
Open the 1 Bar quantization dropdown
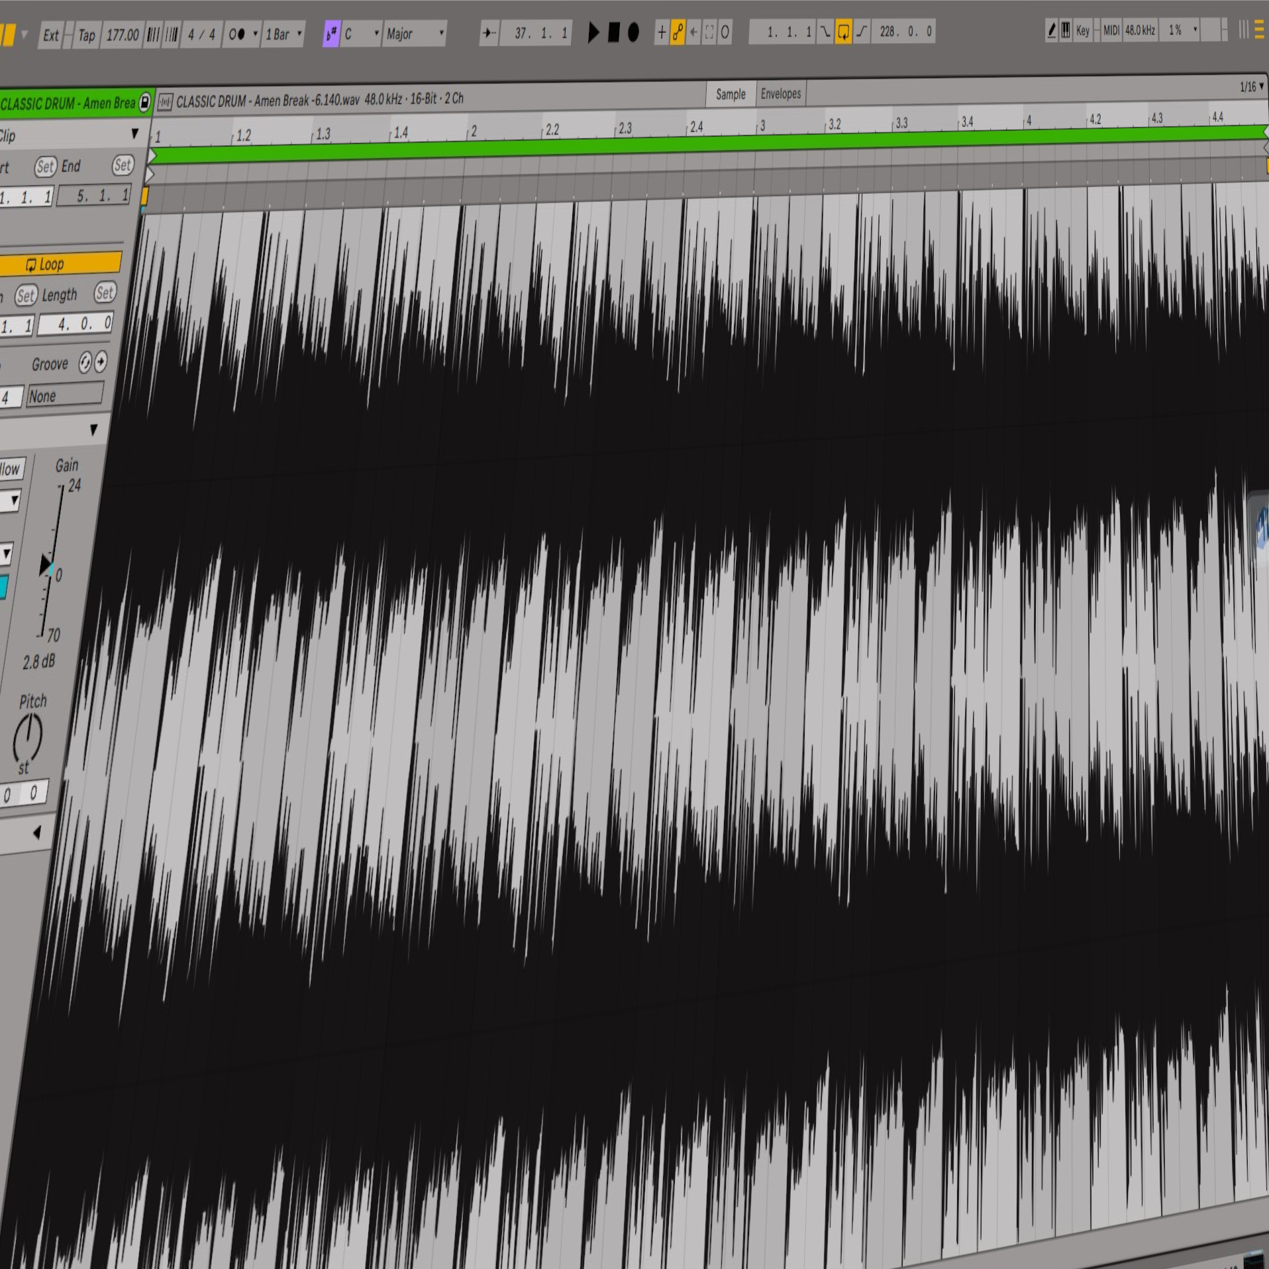coord(283,34)
